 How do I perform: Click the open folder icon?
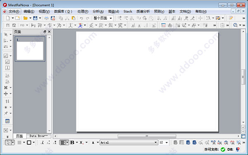pos(25,18)
